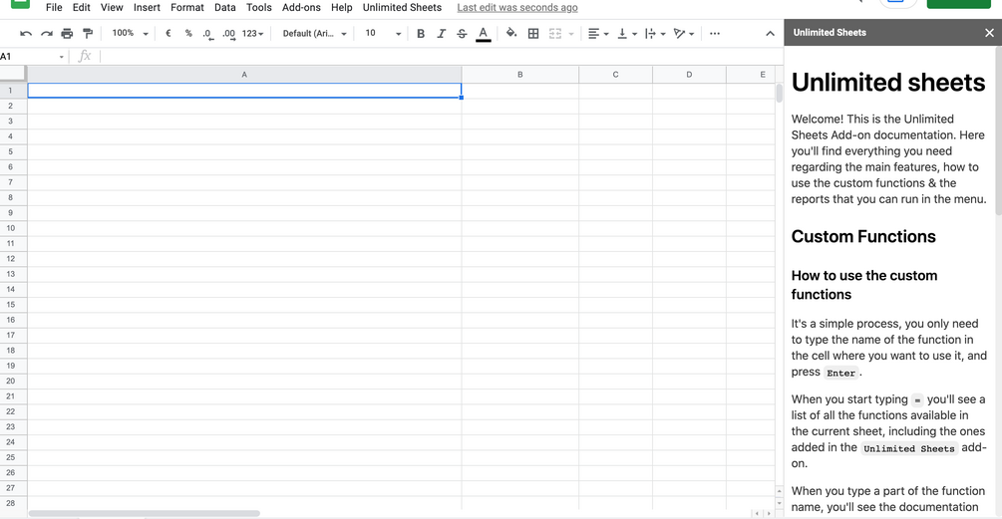Select column C header
1002x519 pixels.
615,75
